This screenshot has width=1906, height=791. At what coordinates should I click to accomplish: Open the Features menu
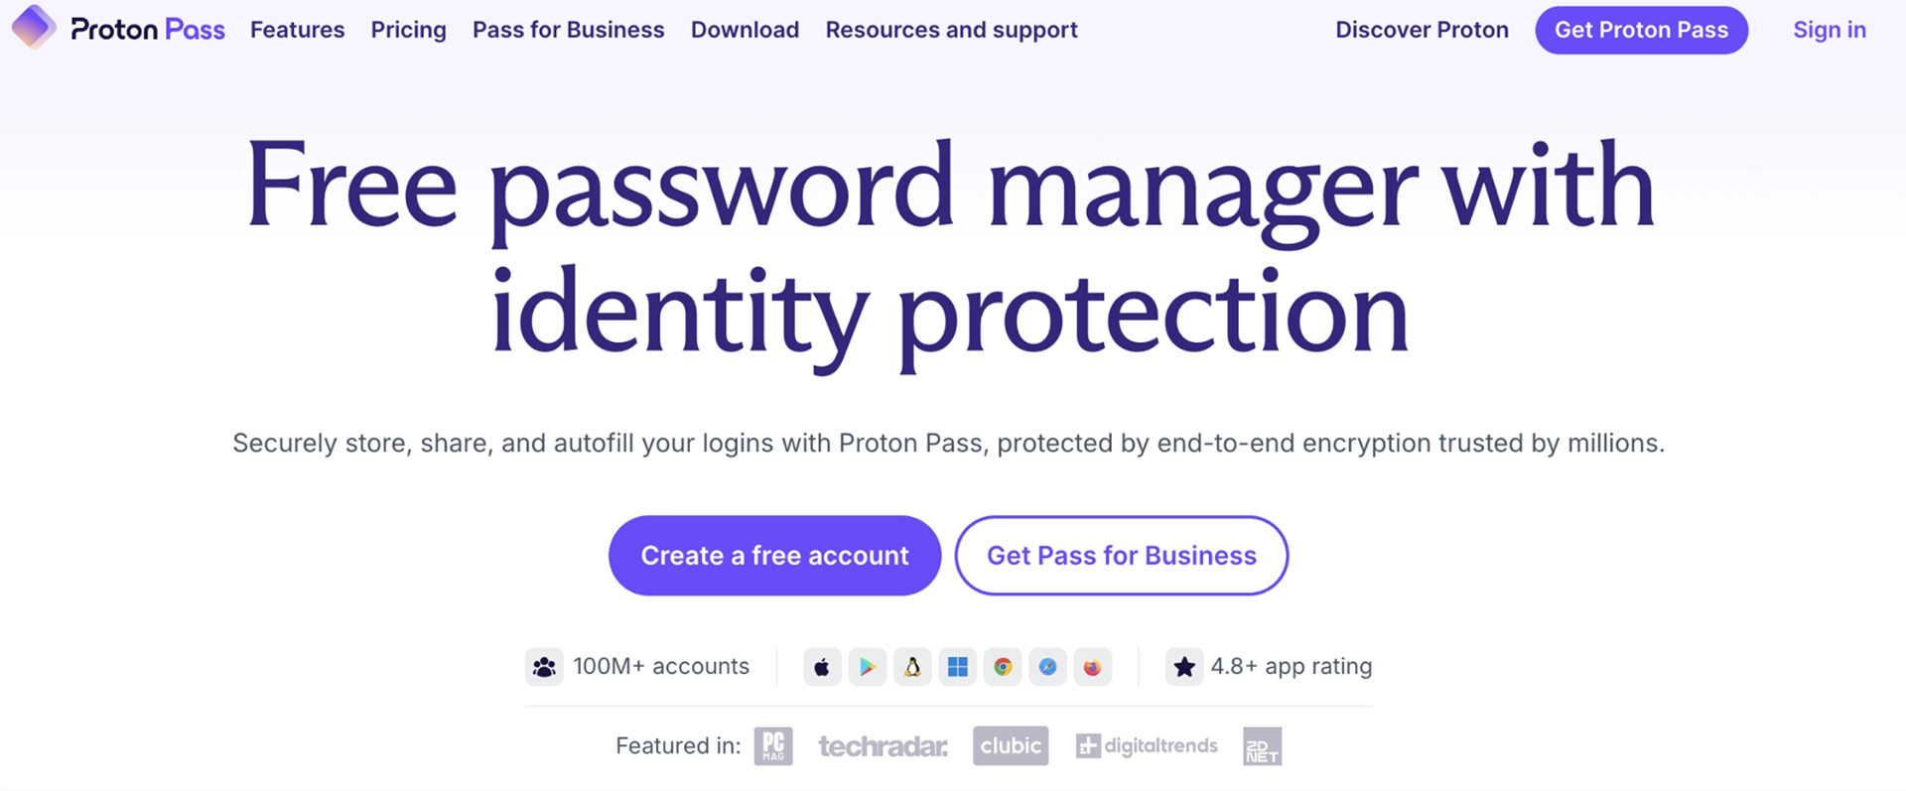[x=296, y=30]
